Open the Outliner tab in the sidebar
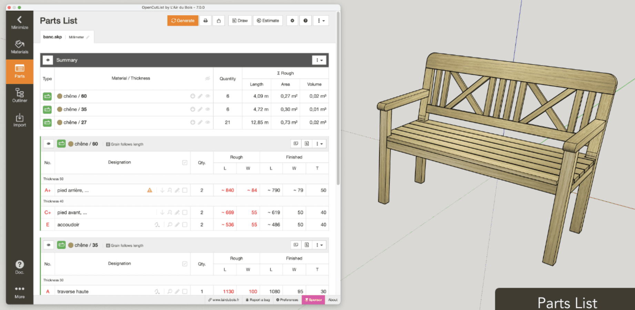This screenshot has height=310, width=635. [19, 96]
